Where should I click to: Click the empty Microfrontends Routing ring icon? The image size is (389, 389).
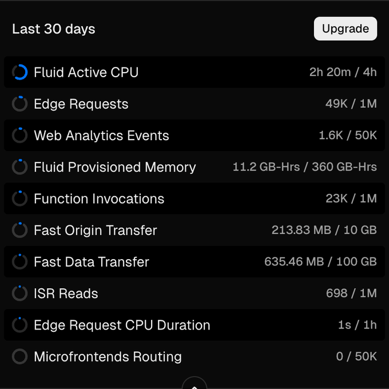click(x=19, y=356)
